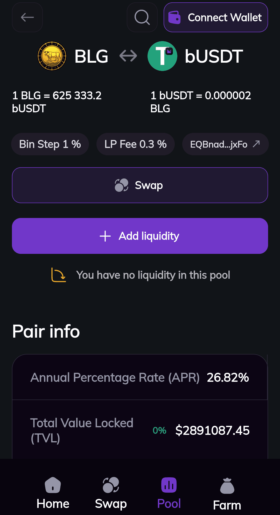Tap the external link arrow on the address chip
280x515 pixels.
pos(257,144)
